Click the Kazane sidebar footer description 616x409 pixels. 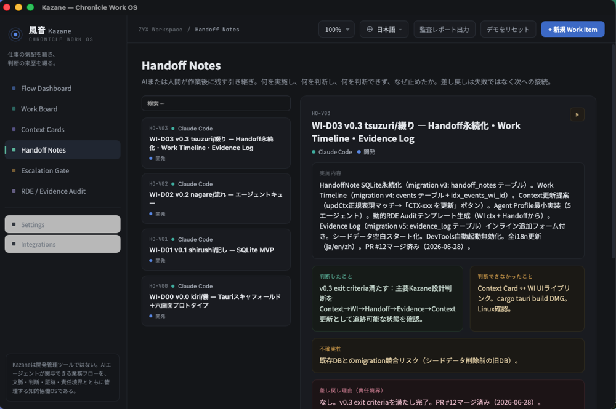[62, 378]
